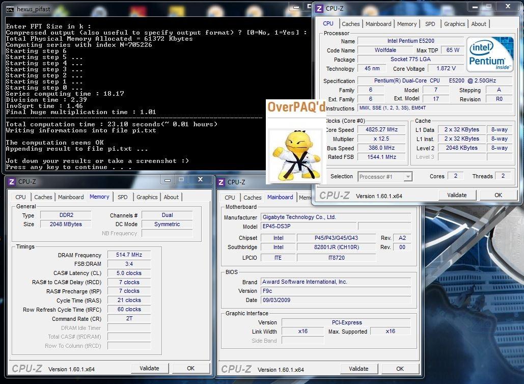Click OK in the Memory window

(190, 368)
